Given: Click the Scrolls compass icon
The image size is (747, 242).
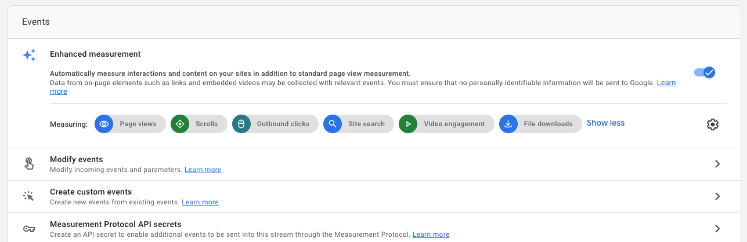Looking at the screenshot, I should 180,124.
